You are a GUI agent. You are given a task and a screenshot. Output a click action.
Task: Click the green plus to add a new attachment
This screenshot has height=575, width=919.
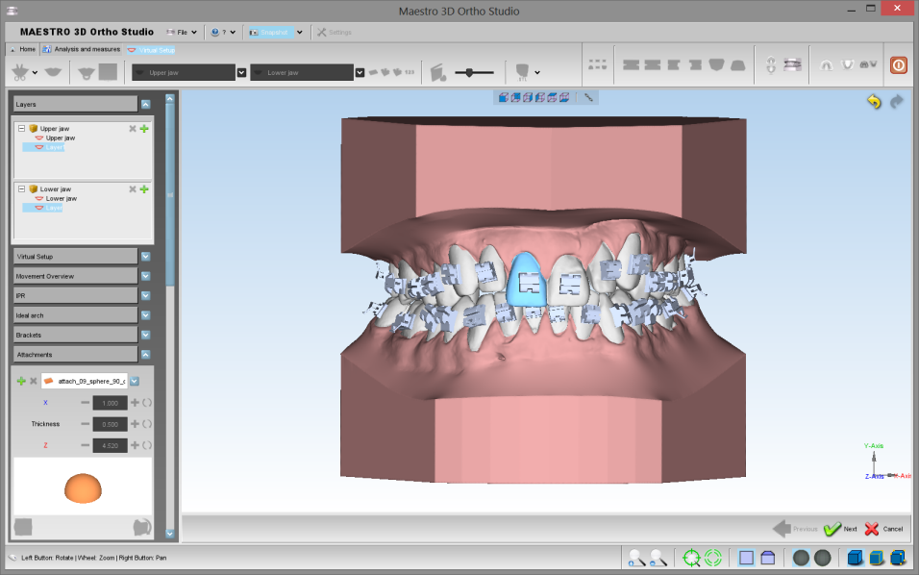pos(21,380)
